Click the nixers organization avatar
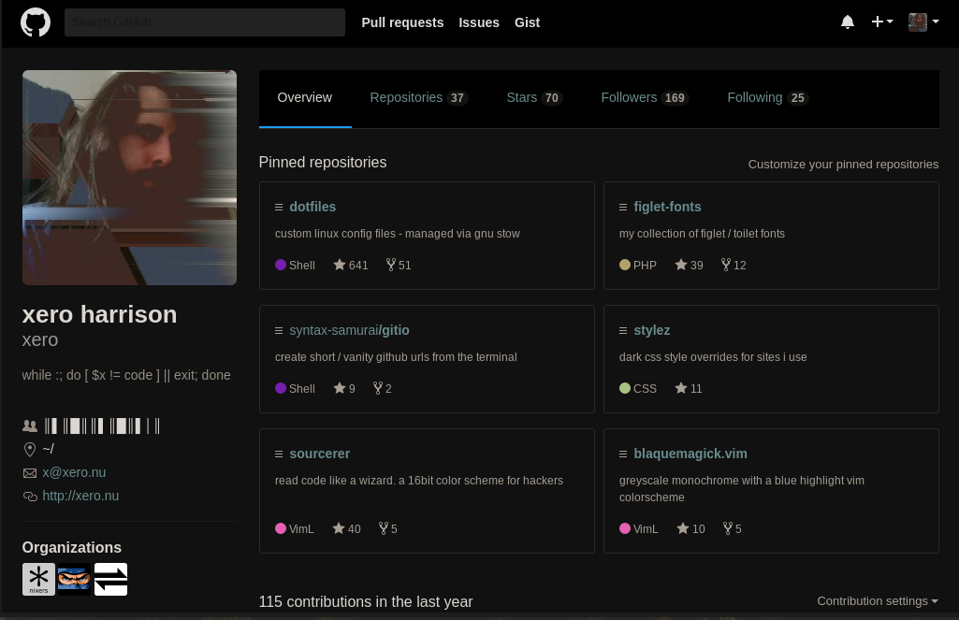 38,579
